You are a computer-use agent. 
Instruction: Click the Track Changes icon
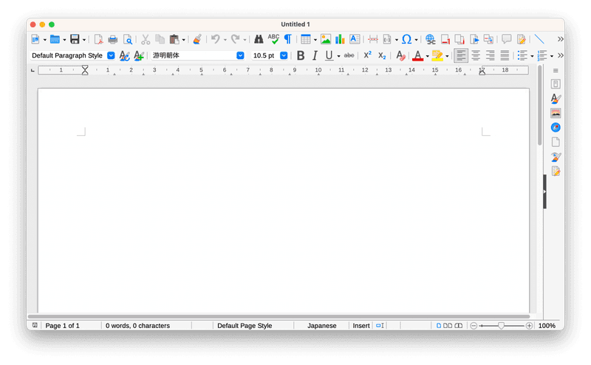tap(522, 39)
